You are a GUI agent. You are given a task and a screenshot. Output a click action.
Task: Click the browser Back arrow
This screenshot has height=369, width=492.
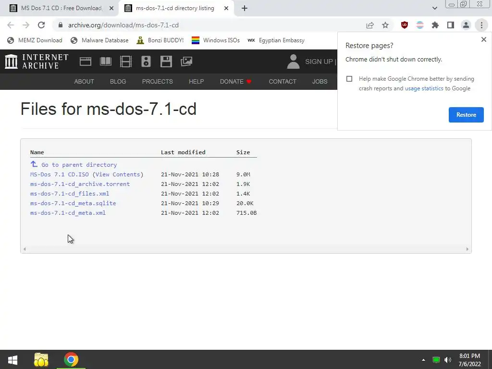click(x=11, y=25)
